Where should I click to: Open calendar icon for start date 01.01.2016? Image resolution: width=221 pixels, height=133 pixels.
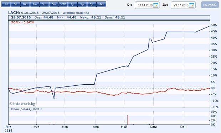tap(156, 5)
